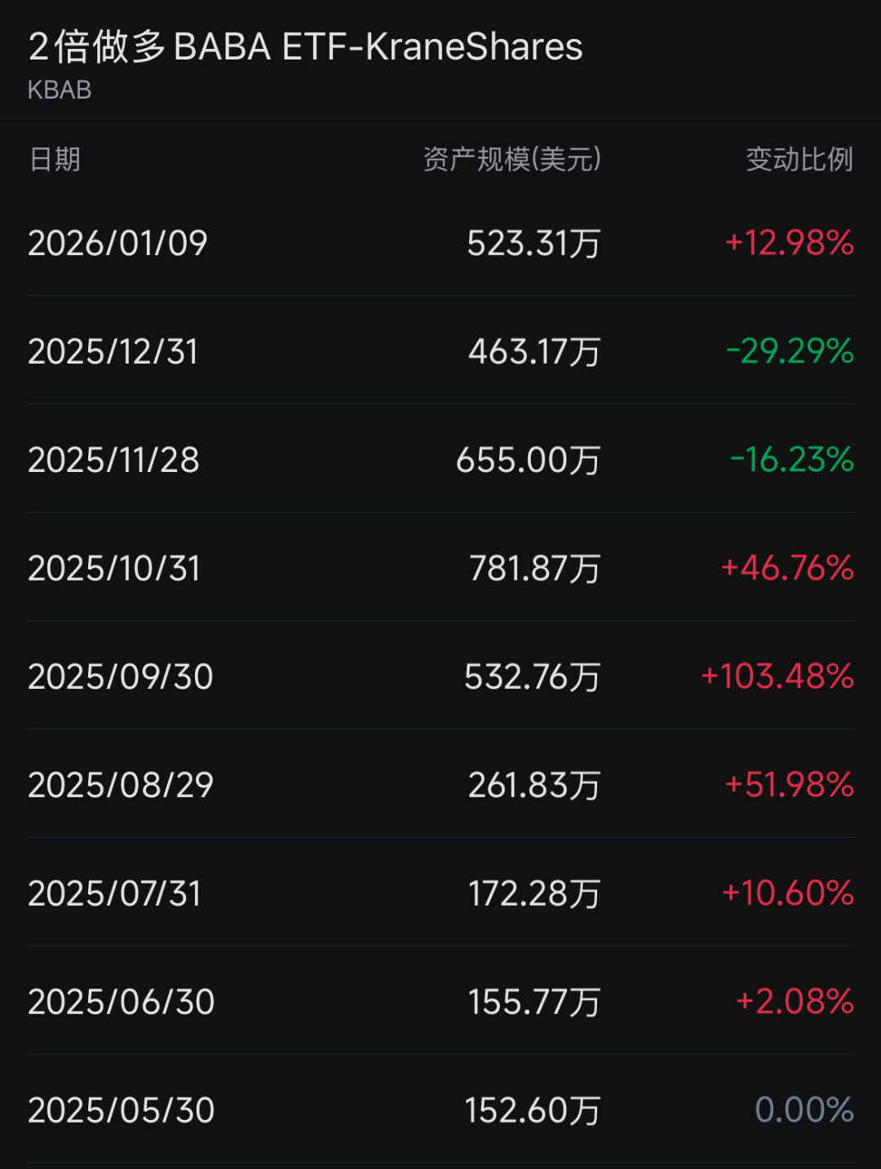Tap the -29.29% change value

coord(789,351)
